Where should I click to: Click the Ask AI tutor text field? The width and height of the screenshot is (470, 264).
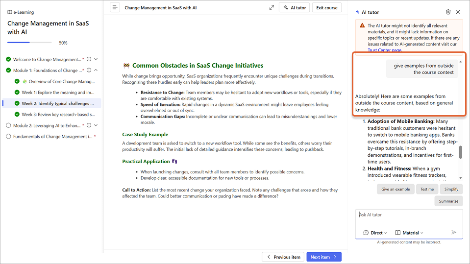(409, 218)
